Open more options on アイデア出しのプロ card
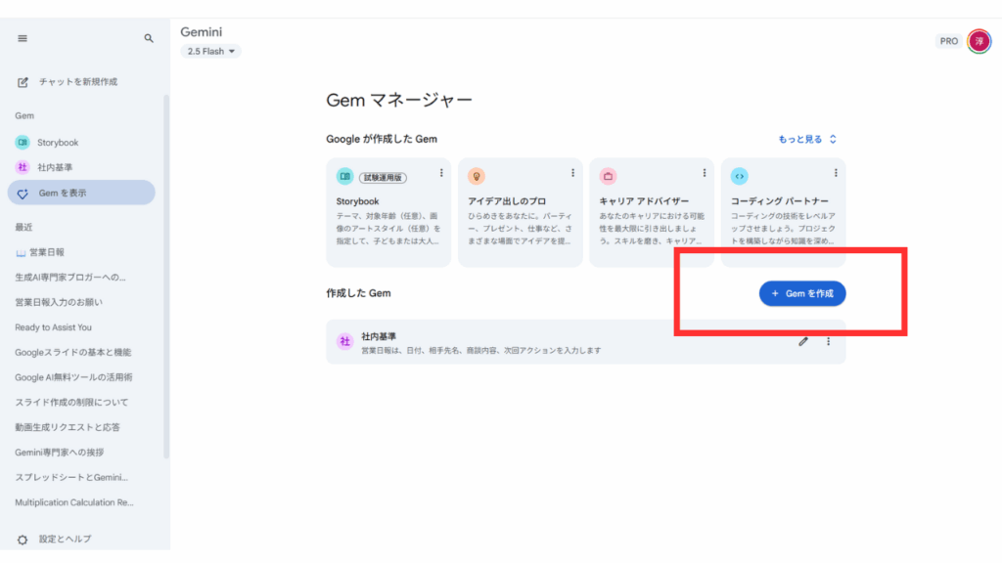 pos(572,173)
